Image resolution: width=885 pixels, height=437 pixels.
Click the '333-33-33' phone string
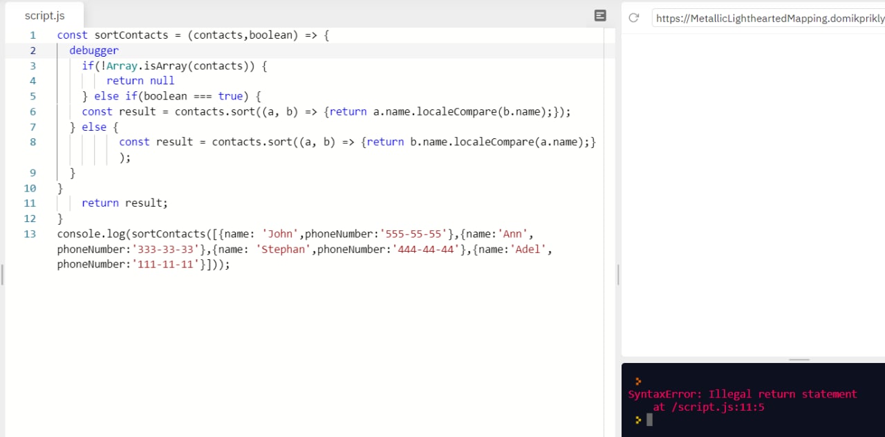[165, 249]
